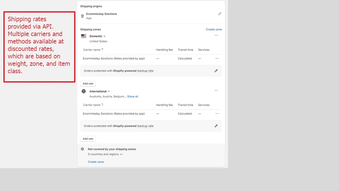The height and width of the screenshot is (191, 339).
Task: Expand the 0 countries and regions list
Action: click(x=105, y=154)
